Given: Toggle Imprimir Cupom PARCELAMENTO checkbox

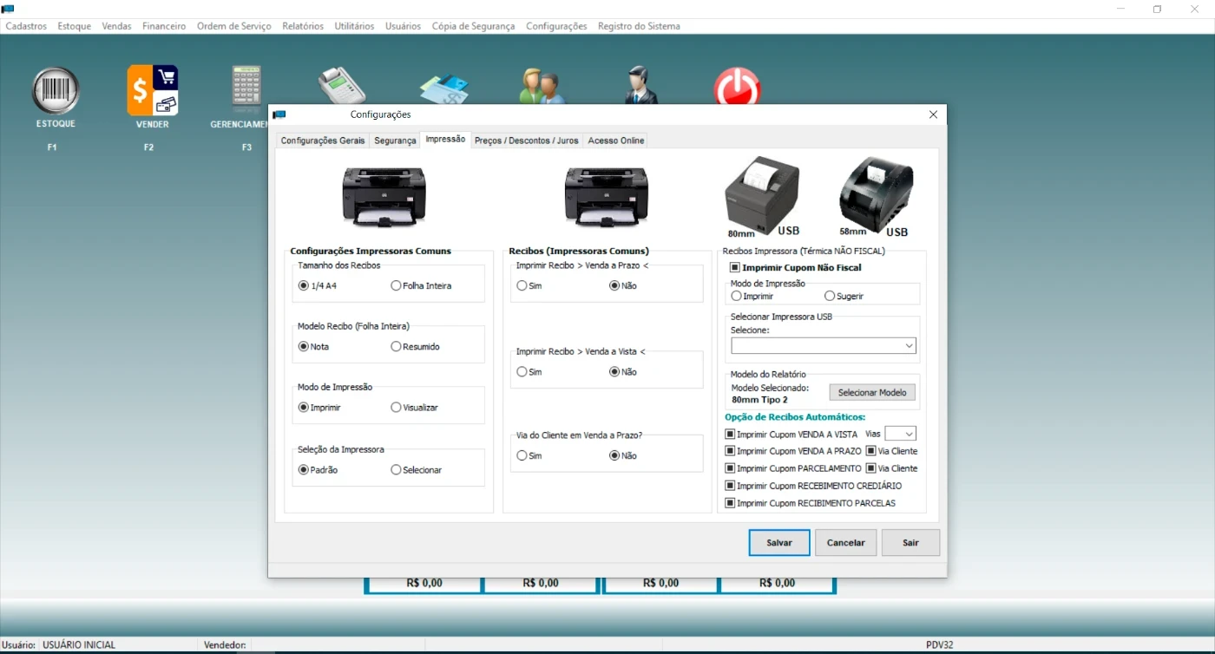Looking at the screenshot, I should pos(731,468).
